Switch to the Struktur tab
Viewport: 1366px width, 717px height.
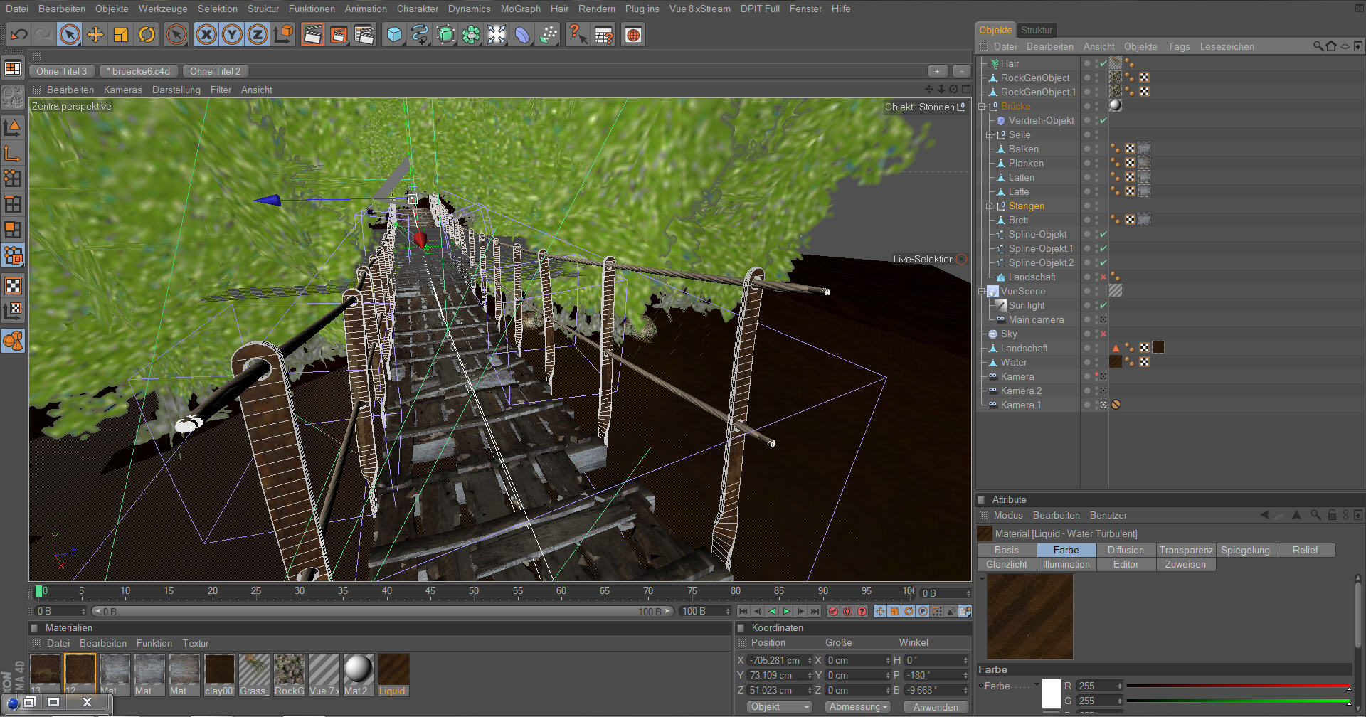1036,30
